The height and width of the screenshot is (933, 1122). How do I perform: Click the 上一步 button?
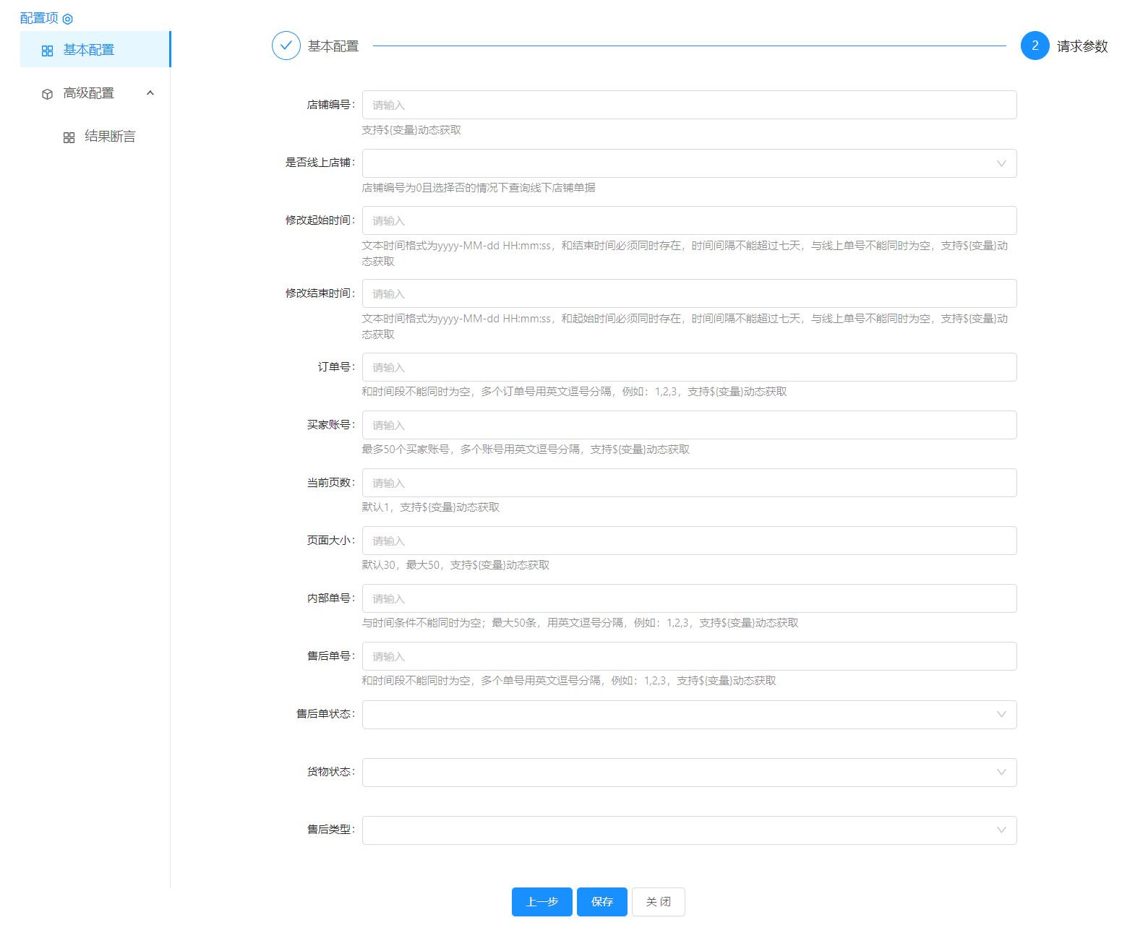click(x=541, y=902)
